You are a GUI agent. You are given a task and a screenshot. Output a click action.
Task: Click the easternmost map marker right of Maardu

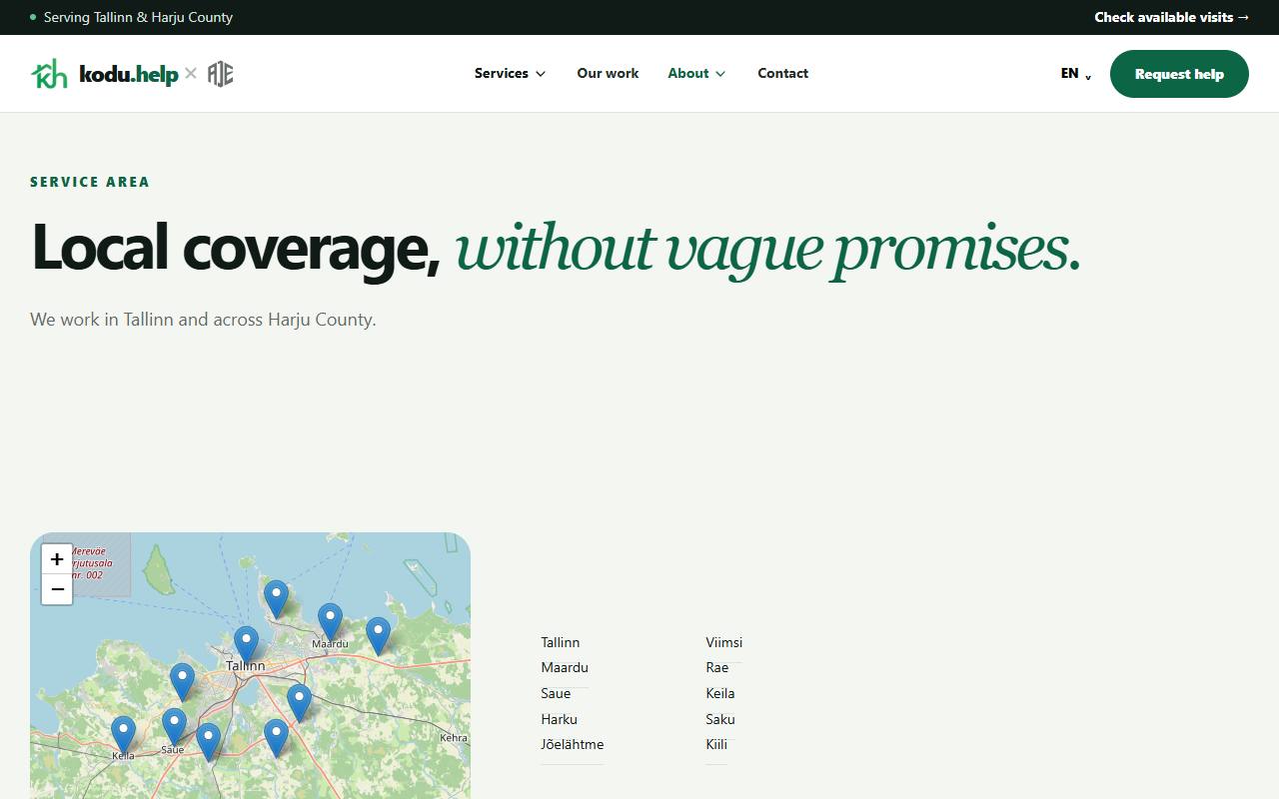pos(378,635)
